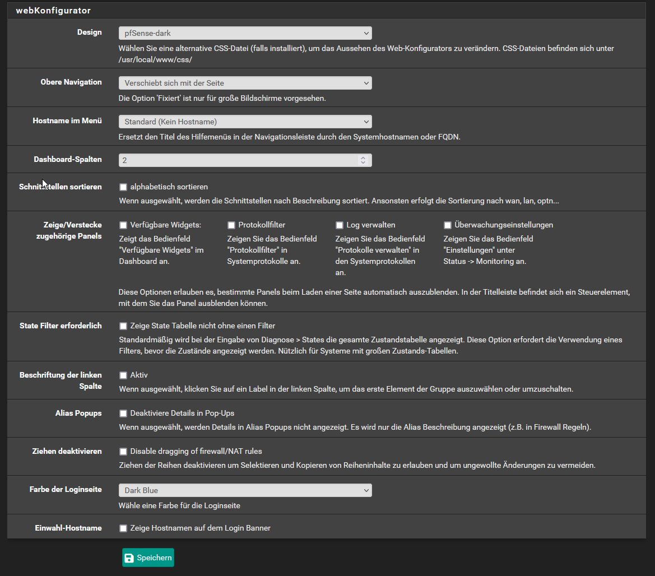Check Zeige State Tabelle nicht ohne Filter

coord(123,326)
